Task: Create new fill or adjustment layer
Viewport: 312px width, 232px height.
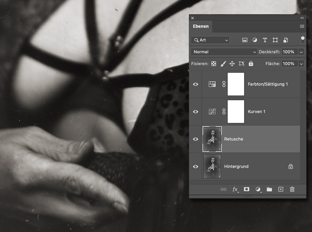Action: point(258,189)
